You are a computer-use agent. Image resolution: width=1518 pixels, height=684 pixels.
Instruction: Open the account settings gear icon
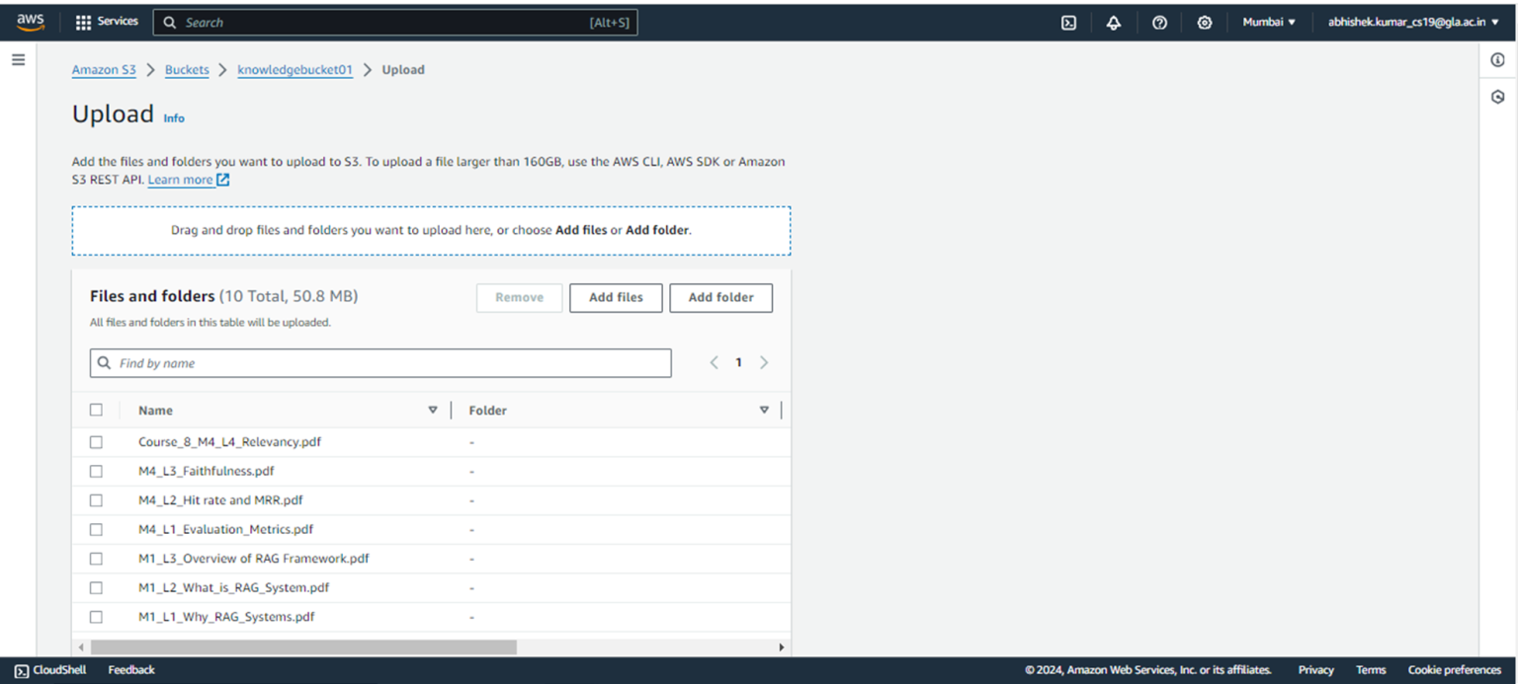(x=1205, y=22)
